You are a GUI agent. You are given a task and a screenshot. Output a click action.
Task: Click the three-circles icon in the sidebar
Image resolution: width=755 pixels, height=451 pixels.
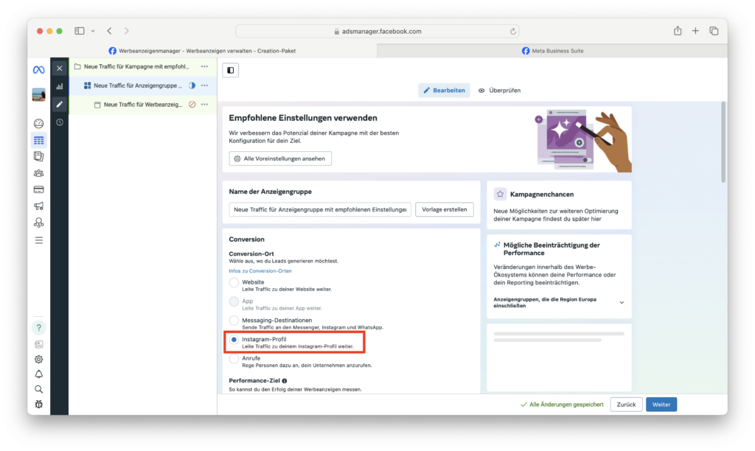click(x=38, y=223)
